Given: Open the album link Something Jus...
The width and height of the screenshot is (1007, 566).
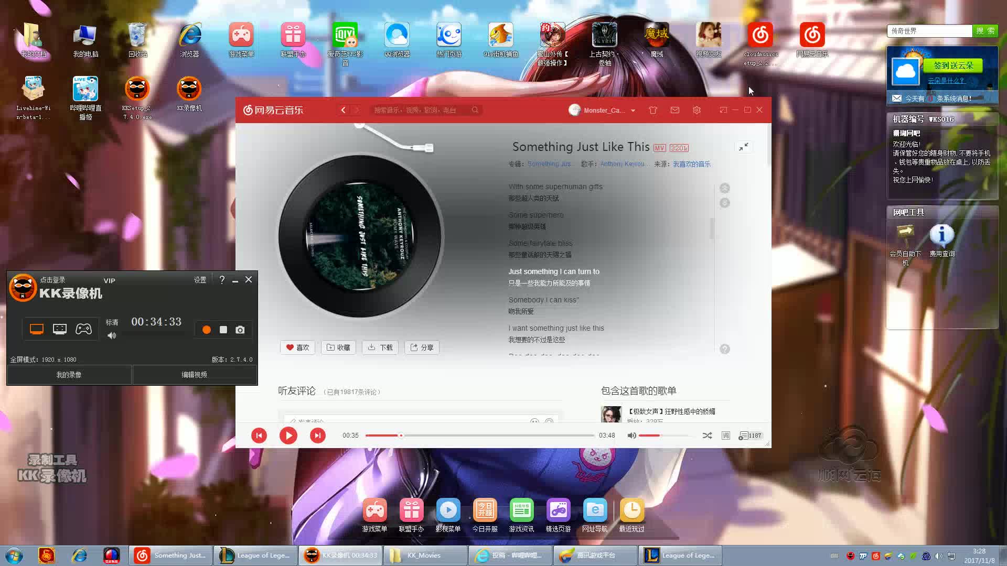Looking at the screenshot, I should (551, 164).
